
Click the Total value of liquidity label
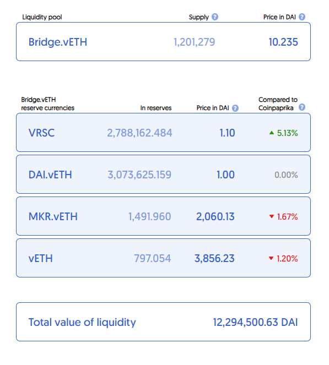coord(82,323)
